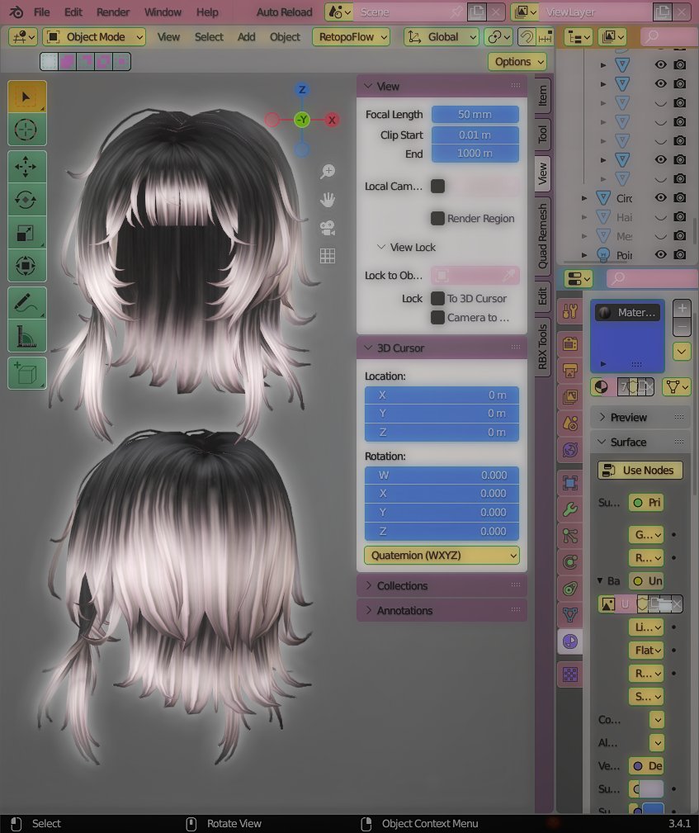Open the World properties tab

tap(570, 450)
